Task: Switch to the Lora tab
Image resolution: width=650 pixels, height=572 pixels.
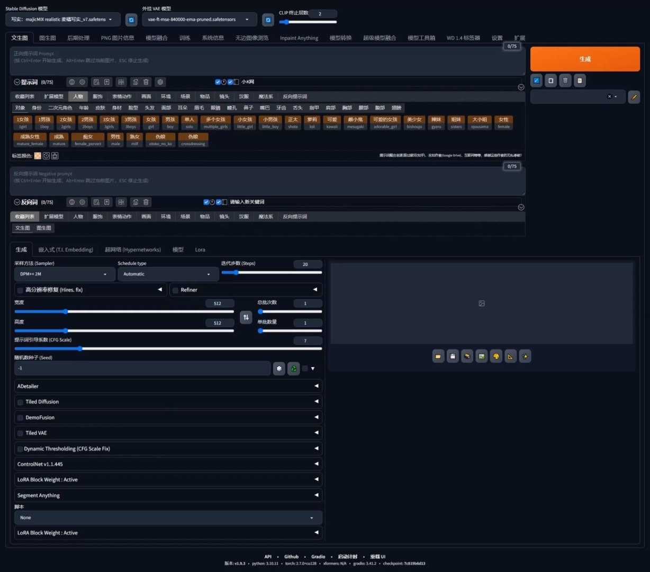Action: coord(200,249)
